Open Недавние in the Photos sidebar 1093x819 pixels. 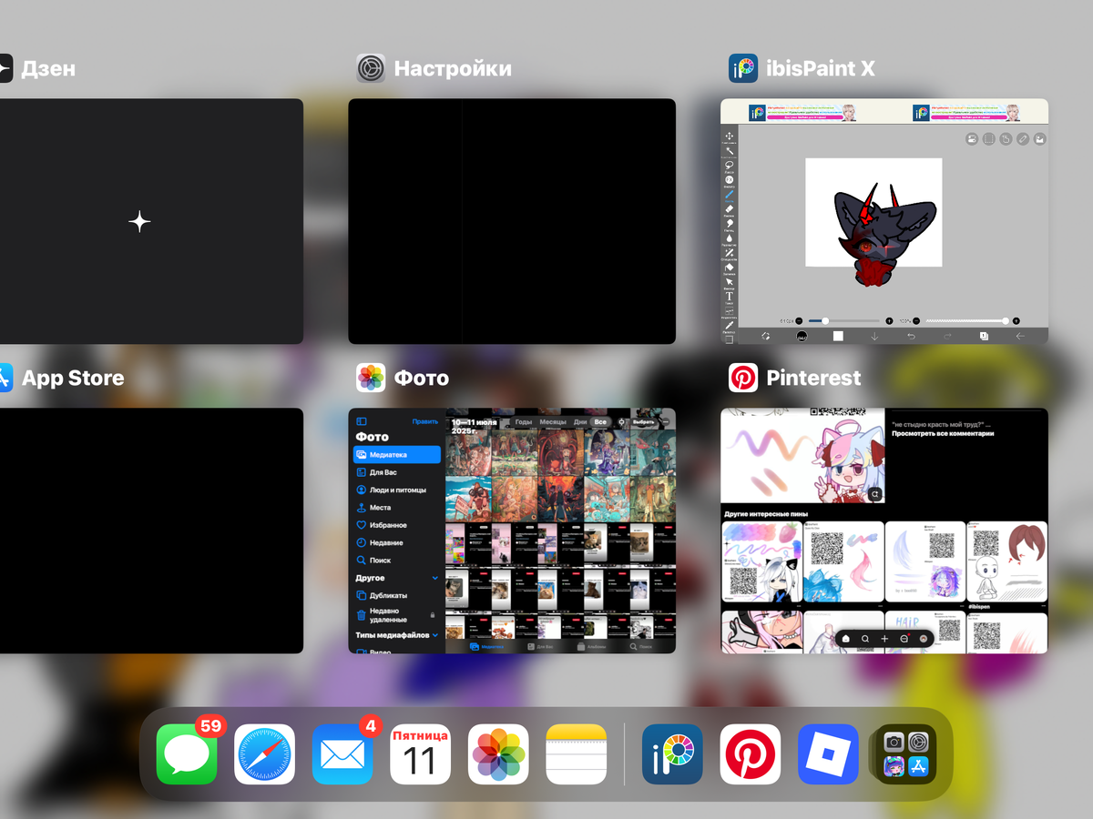(397, 542)
